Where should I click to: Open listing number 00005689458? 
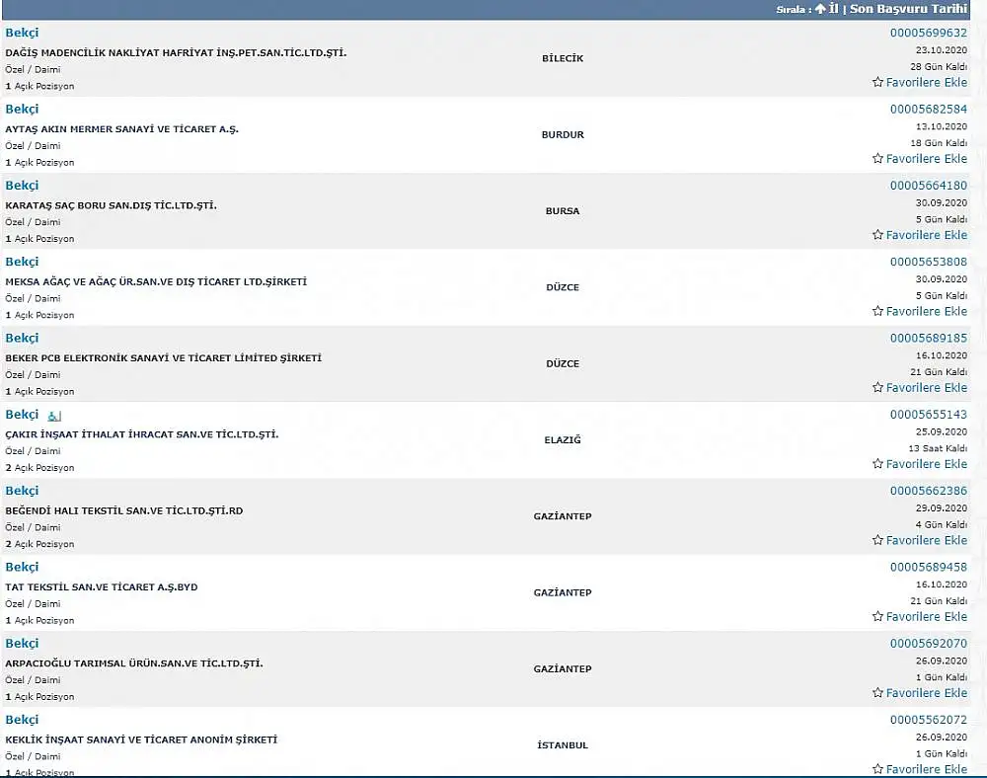pos(929,567)
